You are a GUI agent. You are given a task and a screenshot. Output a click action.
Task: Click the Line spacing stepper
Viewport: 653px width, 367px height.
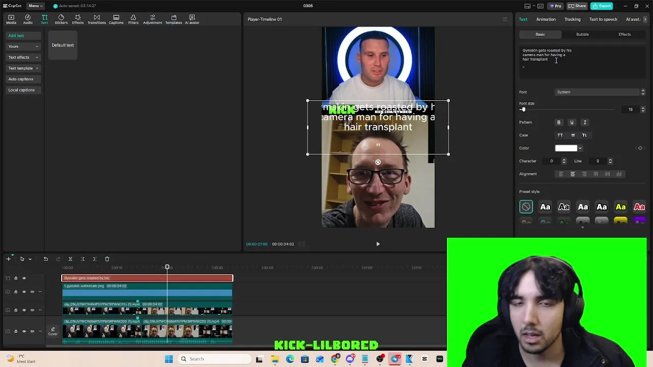(610, 161)
